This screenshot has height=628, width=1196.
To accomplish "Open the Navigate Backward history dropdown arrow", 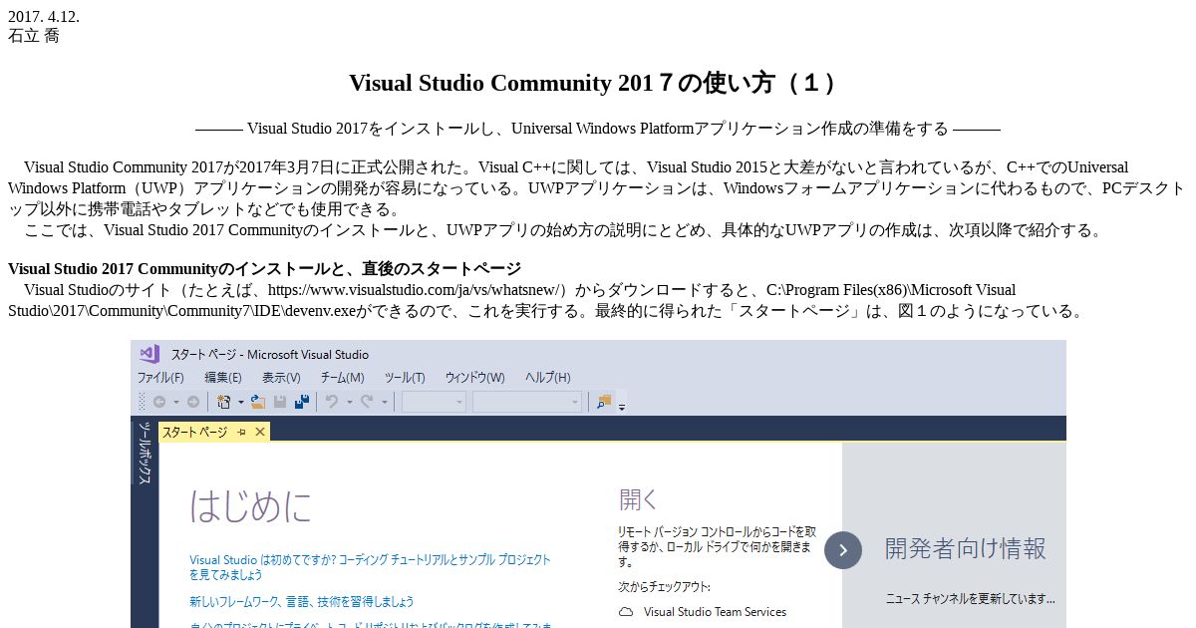I will [176, 403].
